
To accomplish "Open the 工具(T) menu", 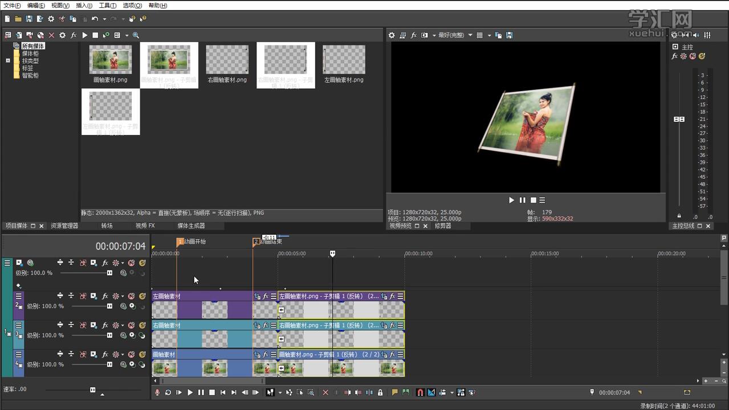I will coord(108,5).
